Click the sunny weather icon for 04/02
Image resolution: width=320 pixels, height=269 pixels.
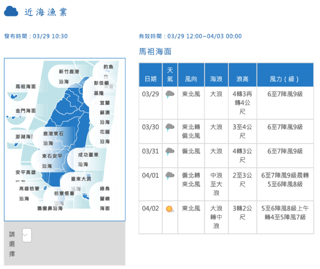[x=170, y=209]
